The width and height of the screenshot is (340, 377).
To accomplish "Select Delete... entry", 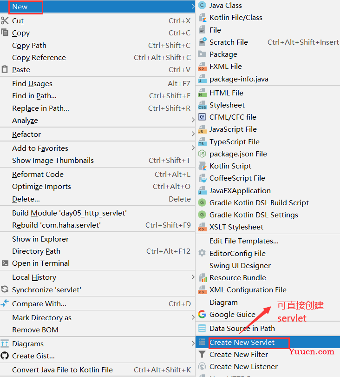I will coord(98,199).
